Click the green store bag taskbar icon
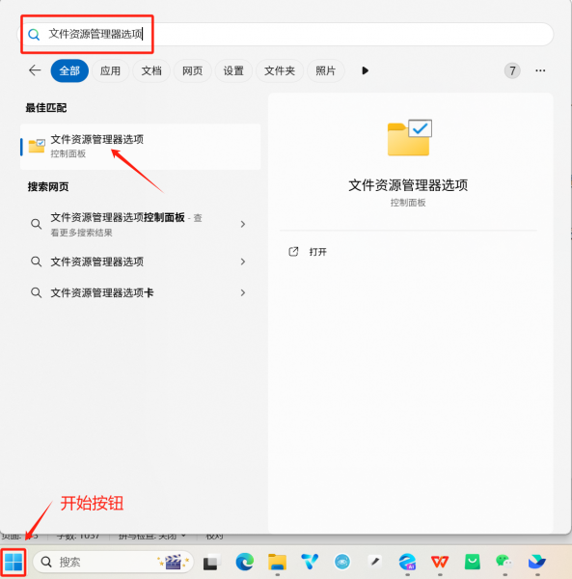Image resolution: width=572 pixels, height=579 pixels. 473,562
